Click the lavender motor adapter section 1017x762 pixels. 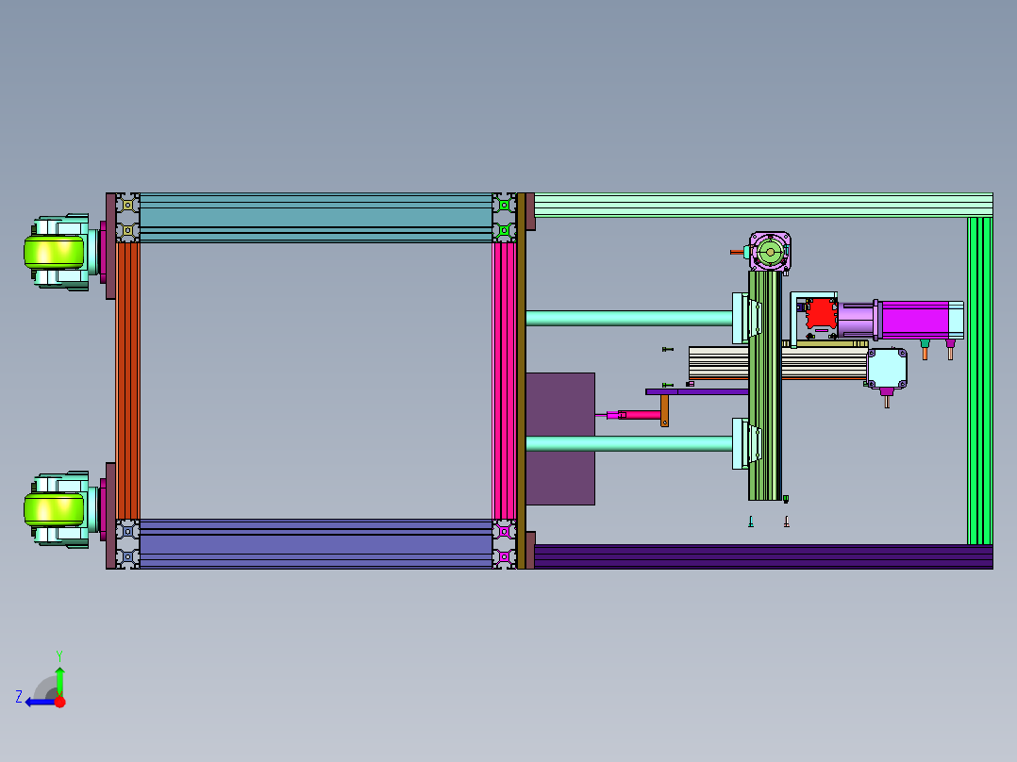(856, 321)
